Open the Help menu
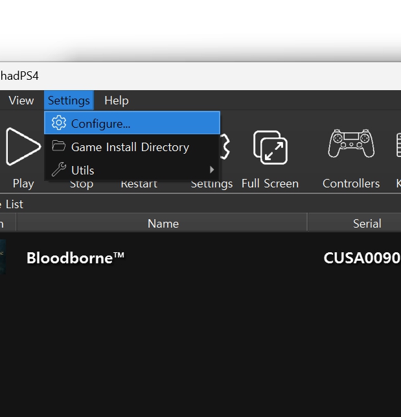The height and width of the screenshot is (417, 401). (117, 101)
